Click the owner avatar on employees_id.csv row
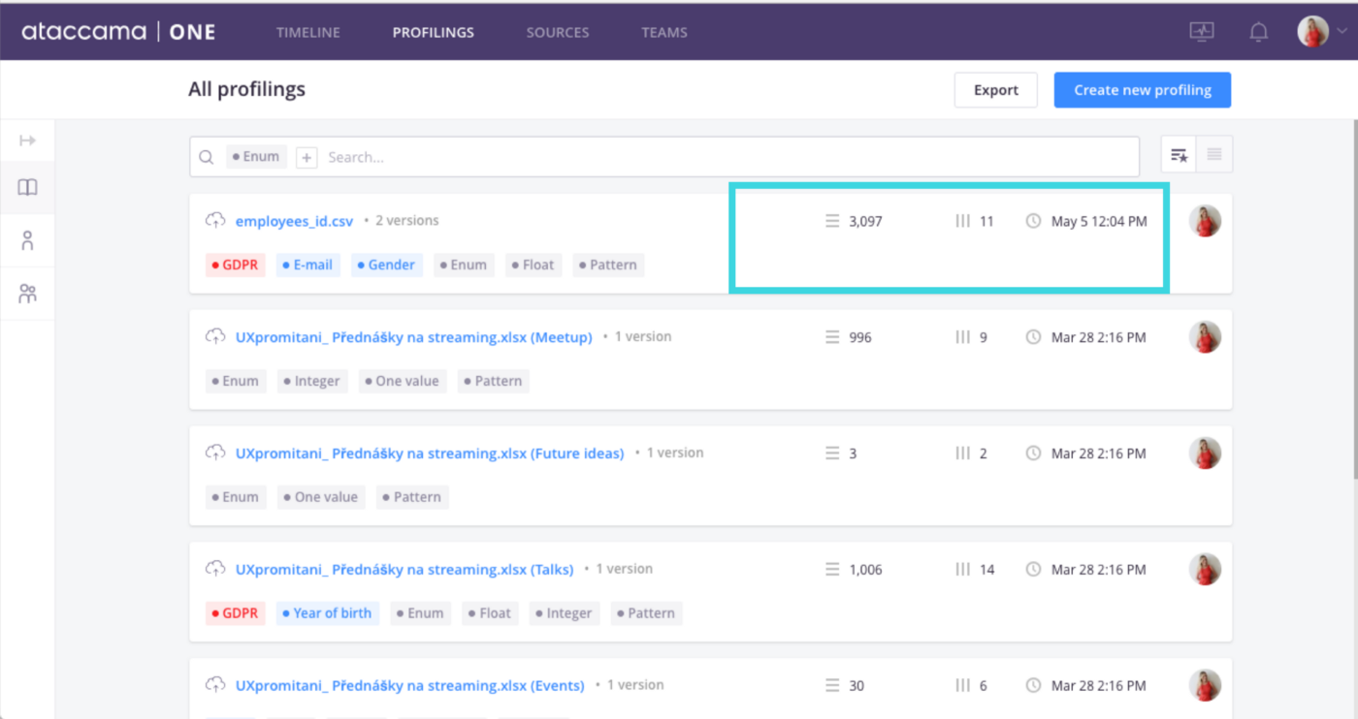 tap(1205, 221)
